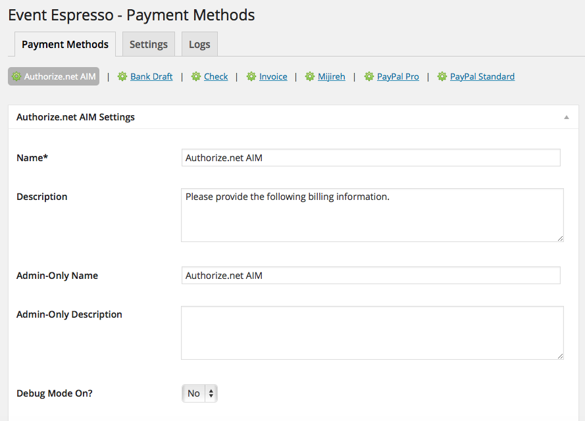Click the gear icon next to Mijireh
Screen dimensions: 585x421
click(x=310, y=76)
